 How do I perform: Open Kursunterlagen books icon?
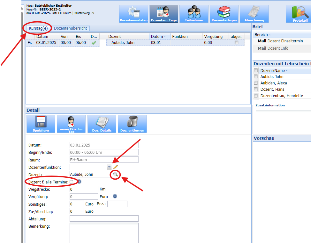(x=224, y=14)
